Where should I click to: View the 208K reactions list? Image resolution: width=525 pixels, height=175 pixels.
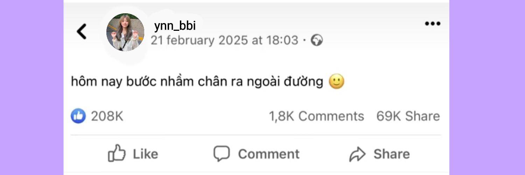pyautogui.click(x=107, y=116)
